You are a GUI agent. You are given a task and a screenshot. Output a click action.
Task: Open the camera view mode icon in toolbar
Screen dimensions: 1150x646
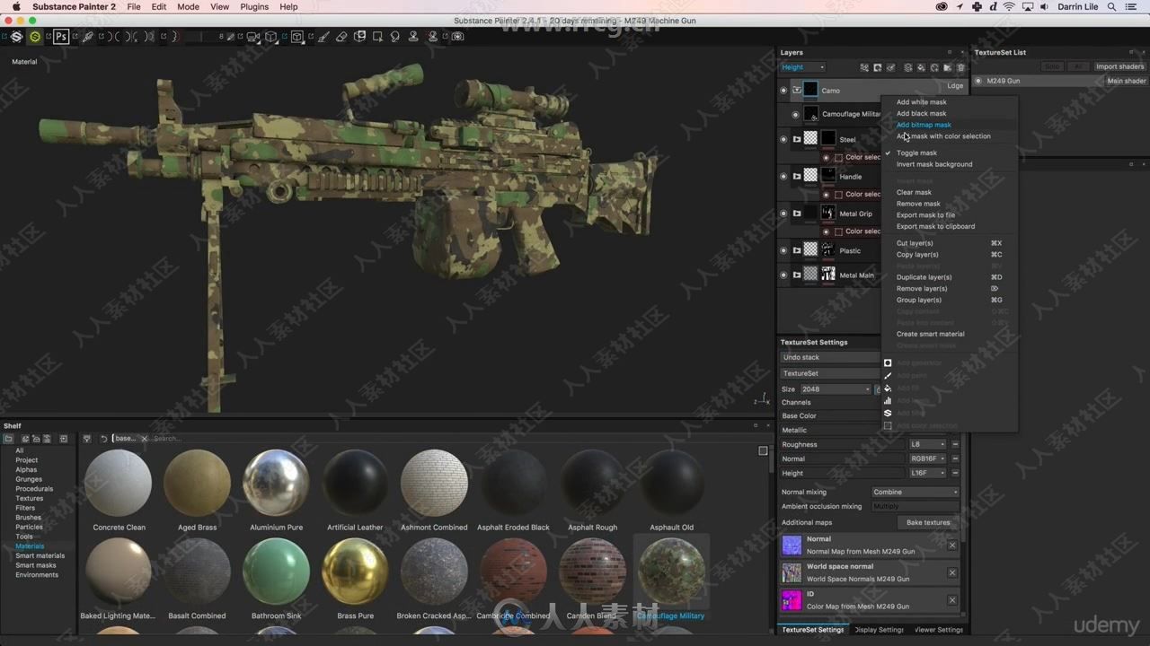tap(252, 37)
